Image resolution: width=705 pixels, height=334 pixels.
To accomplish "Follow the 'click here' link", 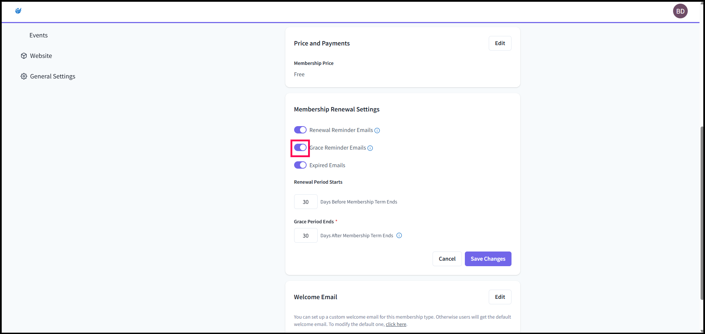I will coord(396,324).
